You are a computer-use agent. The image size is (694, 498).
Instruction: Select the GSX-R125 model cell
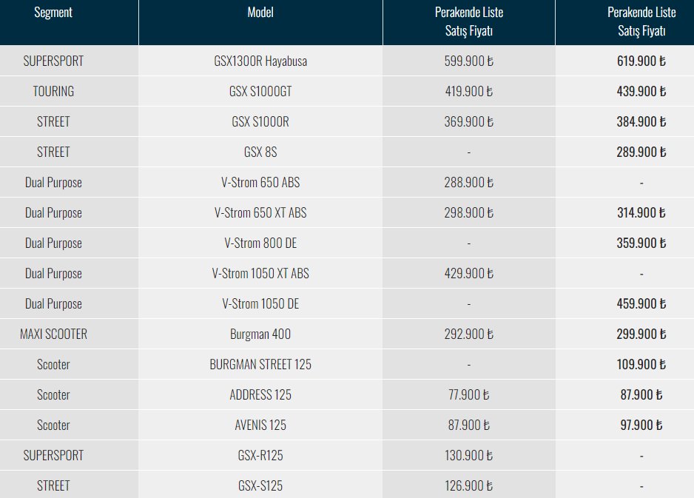(x=260, y=456)
